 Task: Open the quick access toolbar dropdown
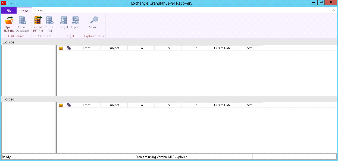[11, 3]
